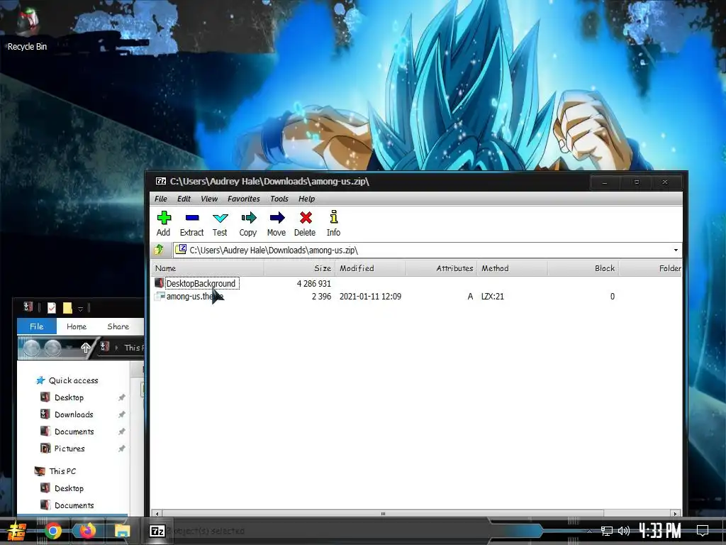The height and width of the screenshot is (545, 726).
Task: Open the Start button on taskbar
Action: [17, 531]
